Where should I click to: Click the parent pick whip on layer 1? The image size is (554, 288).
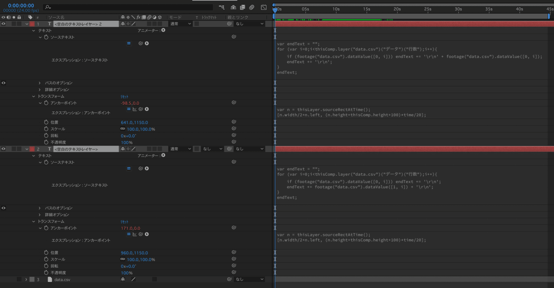[x=229, y=24]
